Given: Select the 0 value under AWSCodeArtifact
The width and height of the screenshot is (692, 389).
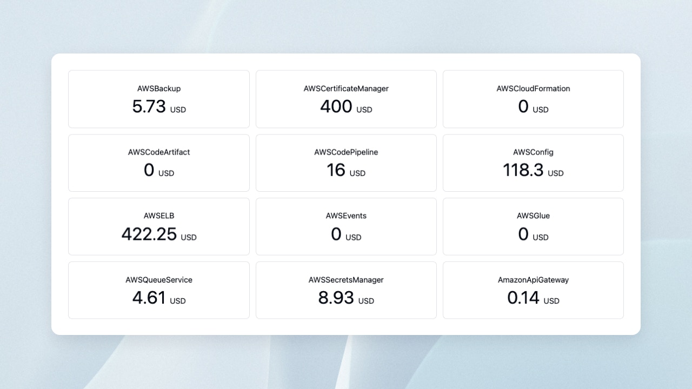Looking at the screenshot, I should pos(149,170).
